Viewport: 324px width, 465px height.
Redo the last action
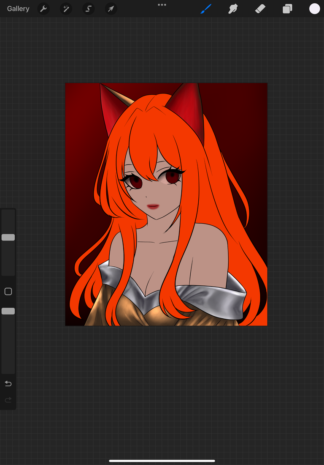pos(8,400)
